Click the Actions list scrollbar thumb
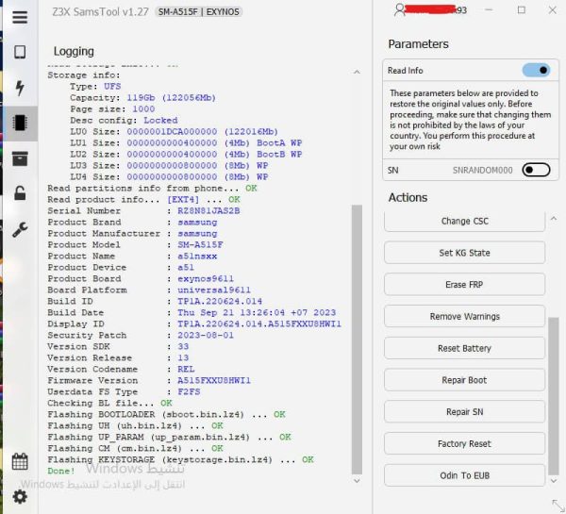The height and width of the screenshot is (514, 566). click(554, 396)
